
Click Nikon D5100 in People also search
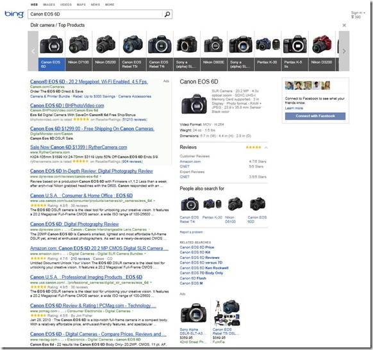coord(234,210)
